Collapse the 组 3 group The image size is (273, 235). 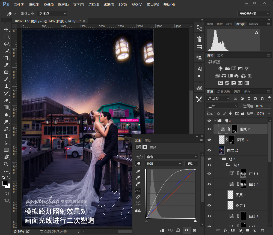215,120
